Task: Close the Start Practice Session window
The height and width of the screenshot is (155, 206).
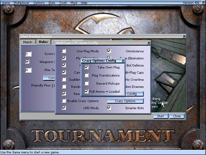Action: coord(184,36)
